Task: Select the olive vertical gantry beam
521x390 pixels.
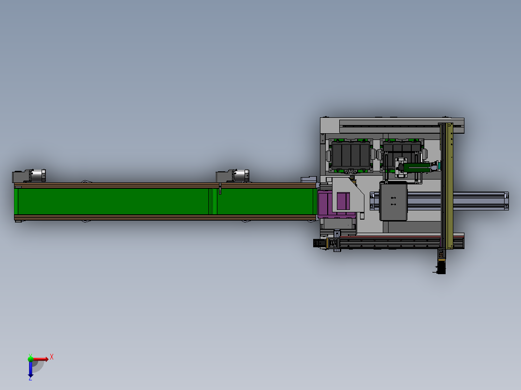Action: click(449, 185)
